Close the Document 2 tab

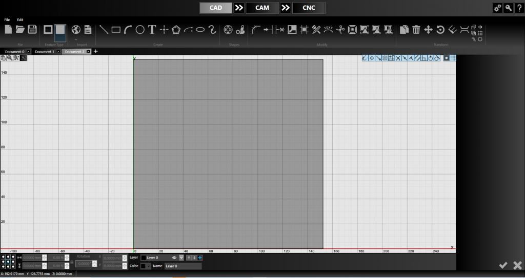tap(88, 52)
